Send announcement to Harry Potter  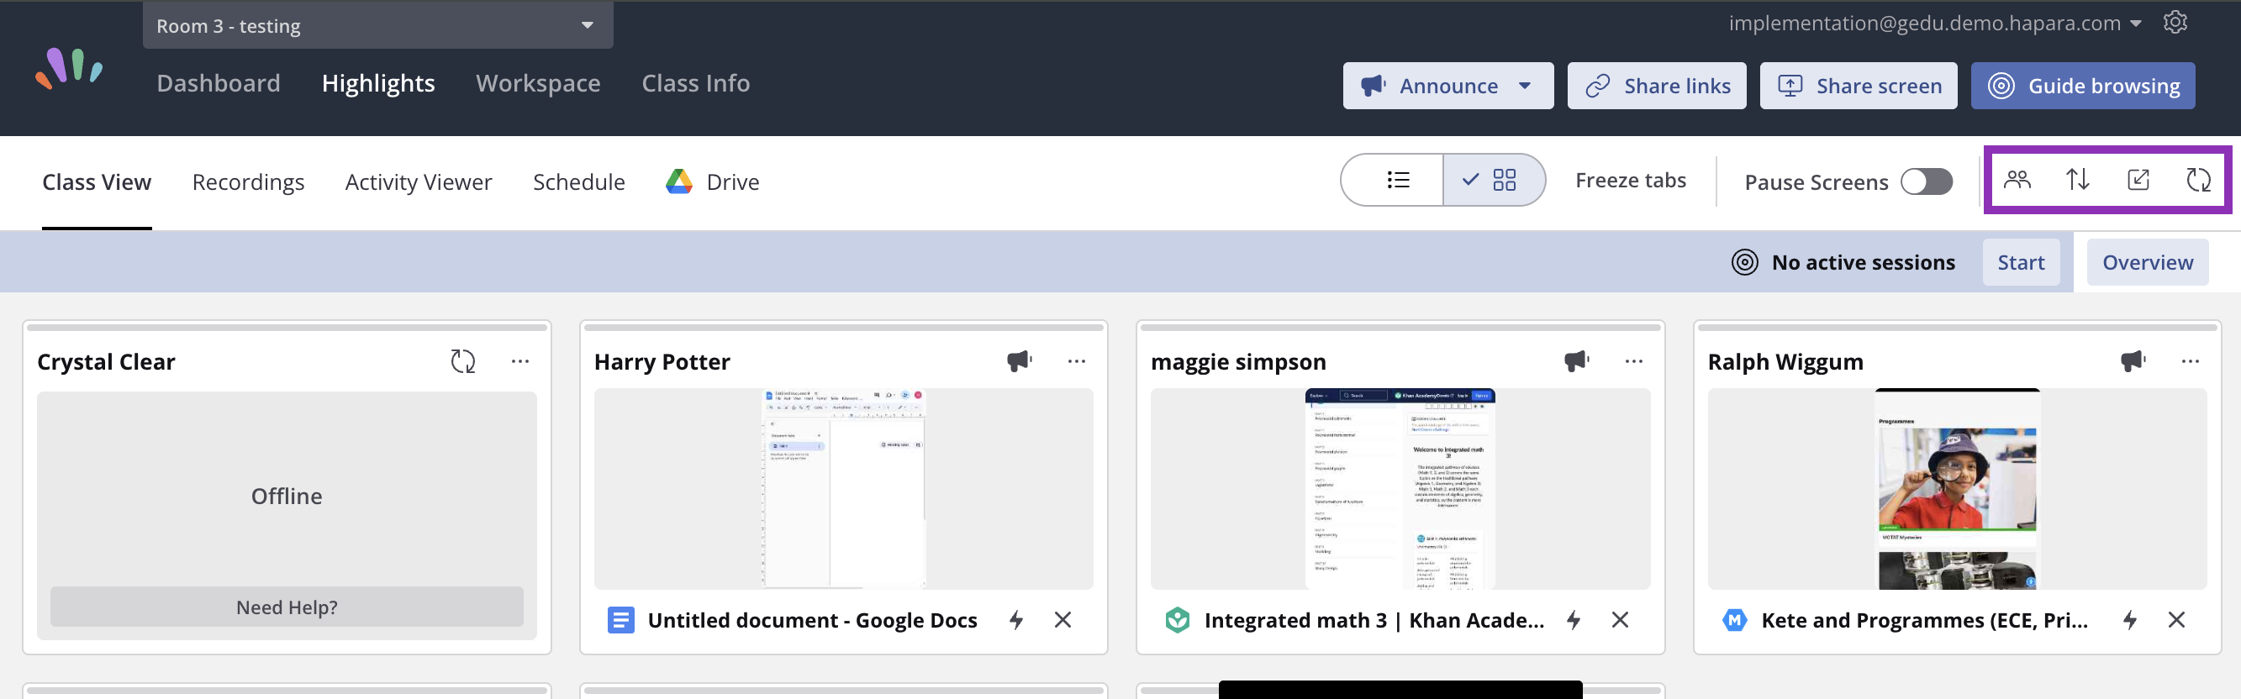tap(1019, 360)
